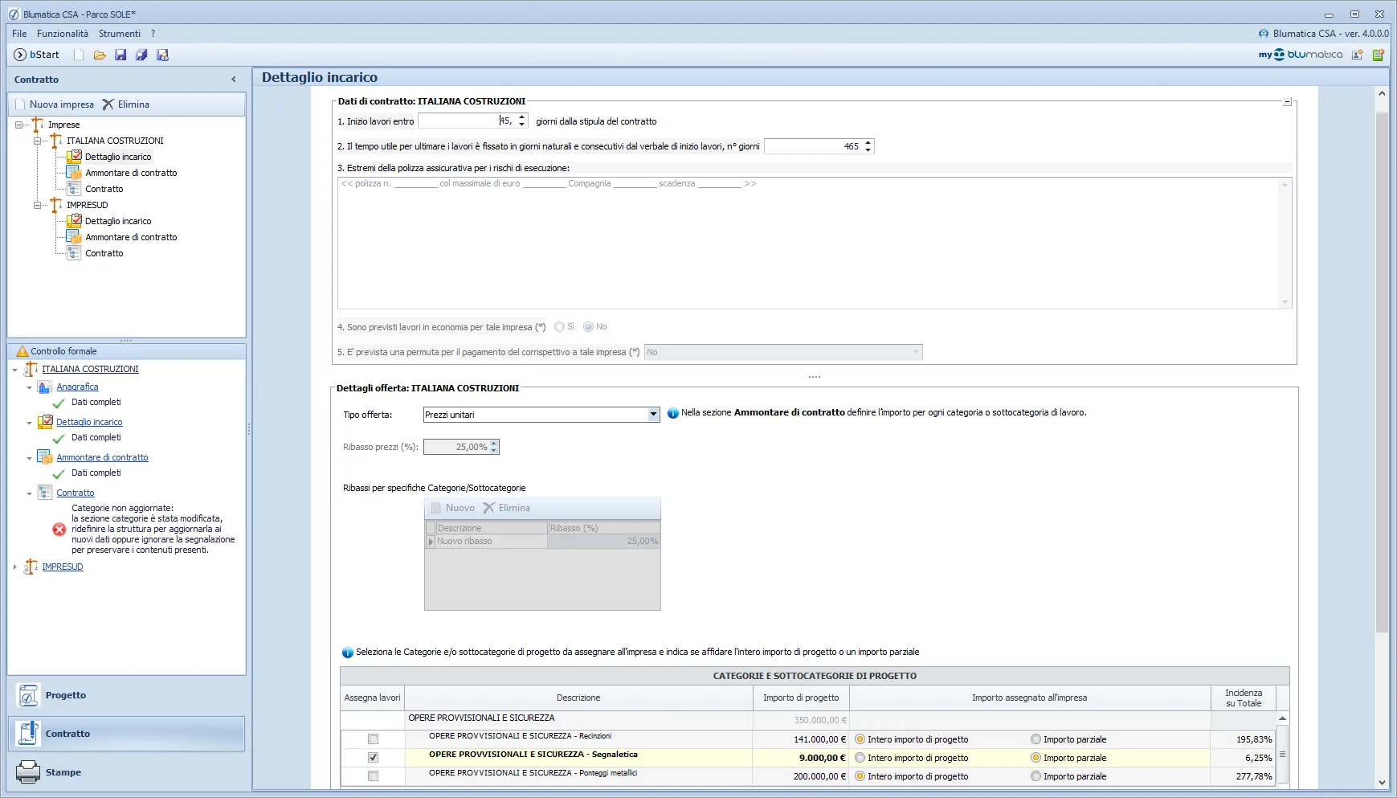Increase the 465 giorni stepper value
Screen dimensions: 1397x798
tap(868, 142)
